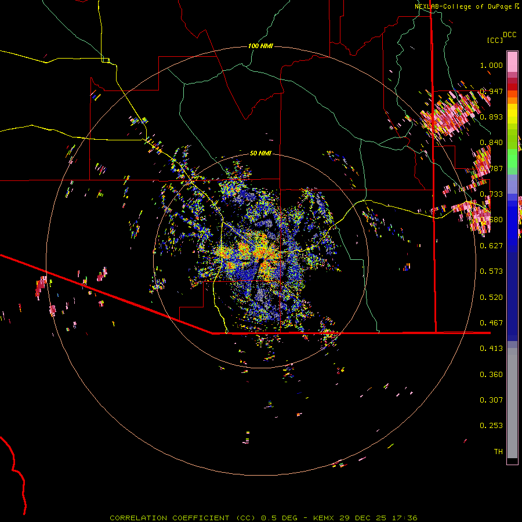Click the NEXLAB-College of DuPage title text
The width and height of the screenshot is (522, 522).
click(x=463, y=6)
